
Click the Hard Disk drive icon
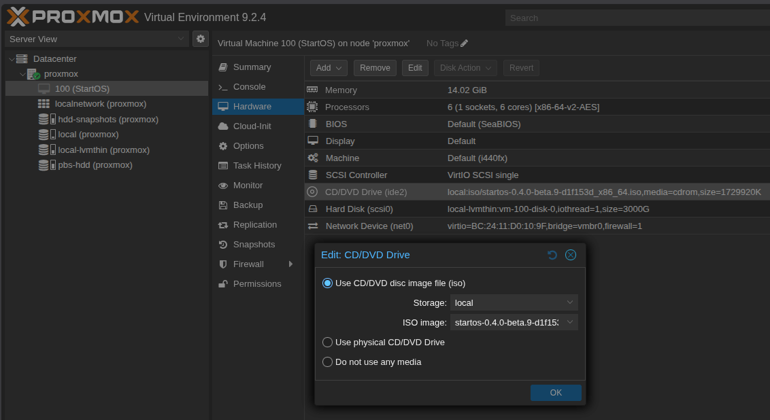tap(313, 209)
